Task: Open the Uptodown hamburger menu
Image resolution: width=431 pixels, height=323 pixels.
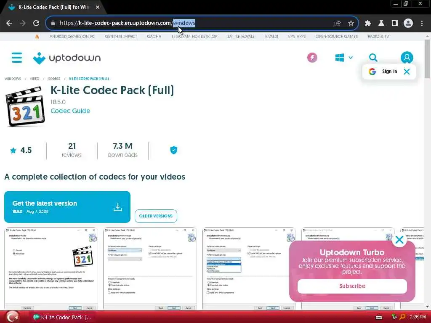Action: tap(17, 58)
